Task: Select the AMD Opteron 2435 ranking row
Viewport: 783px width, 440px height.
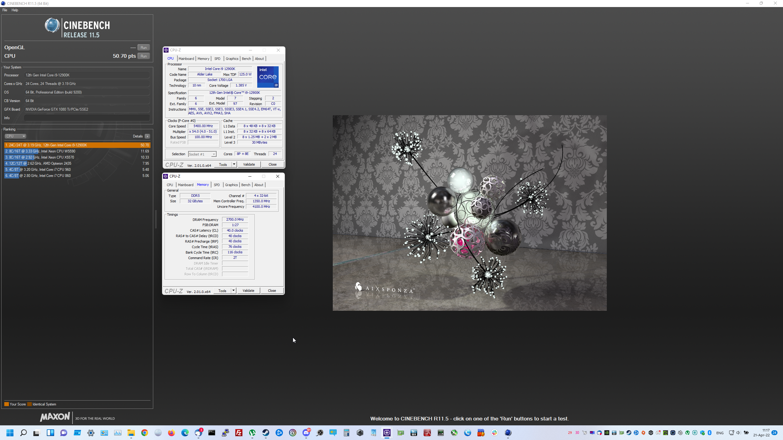Action: coord(77,163)
